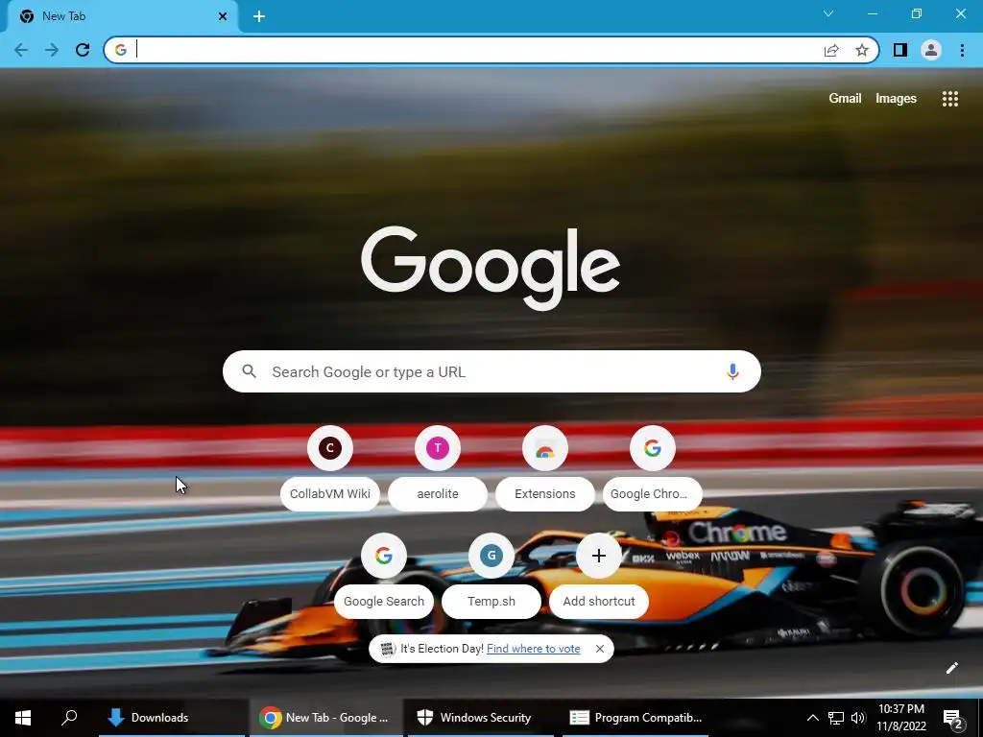Click the browser forward arrow
Image resolution: width=983 pixels, height=737 pixels.
(x=52, y=50)
